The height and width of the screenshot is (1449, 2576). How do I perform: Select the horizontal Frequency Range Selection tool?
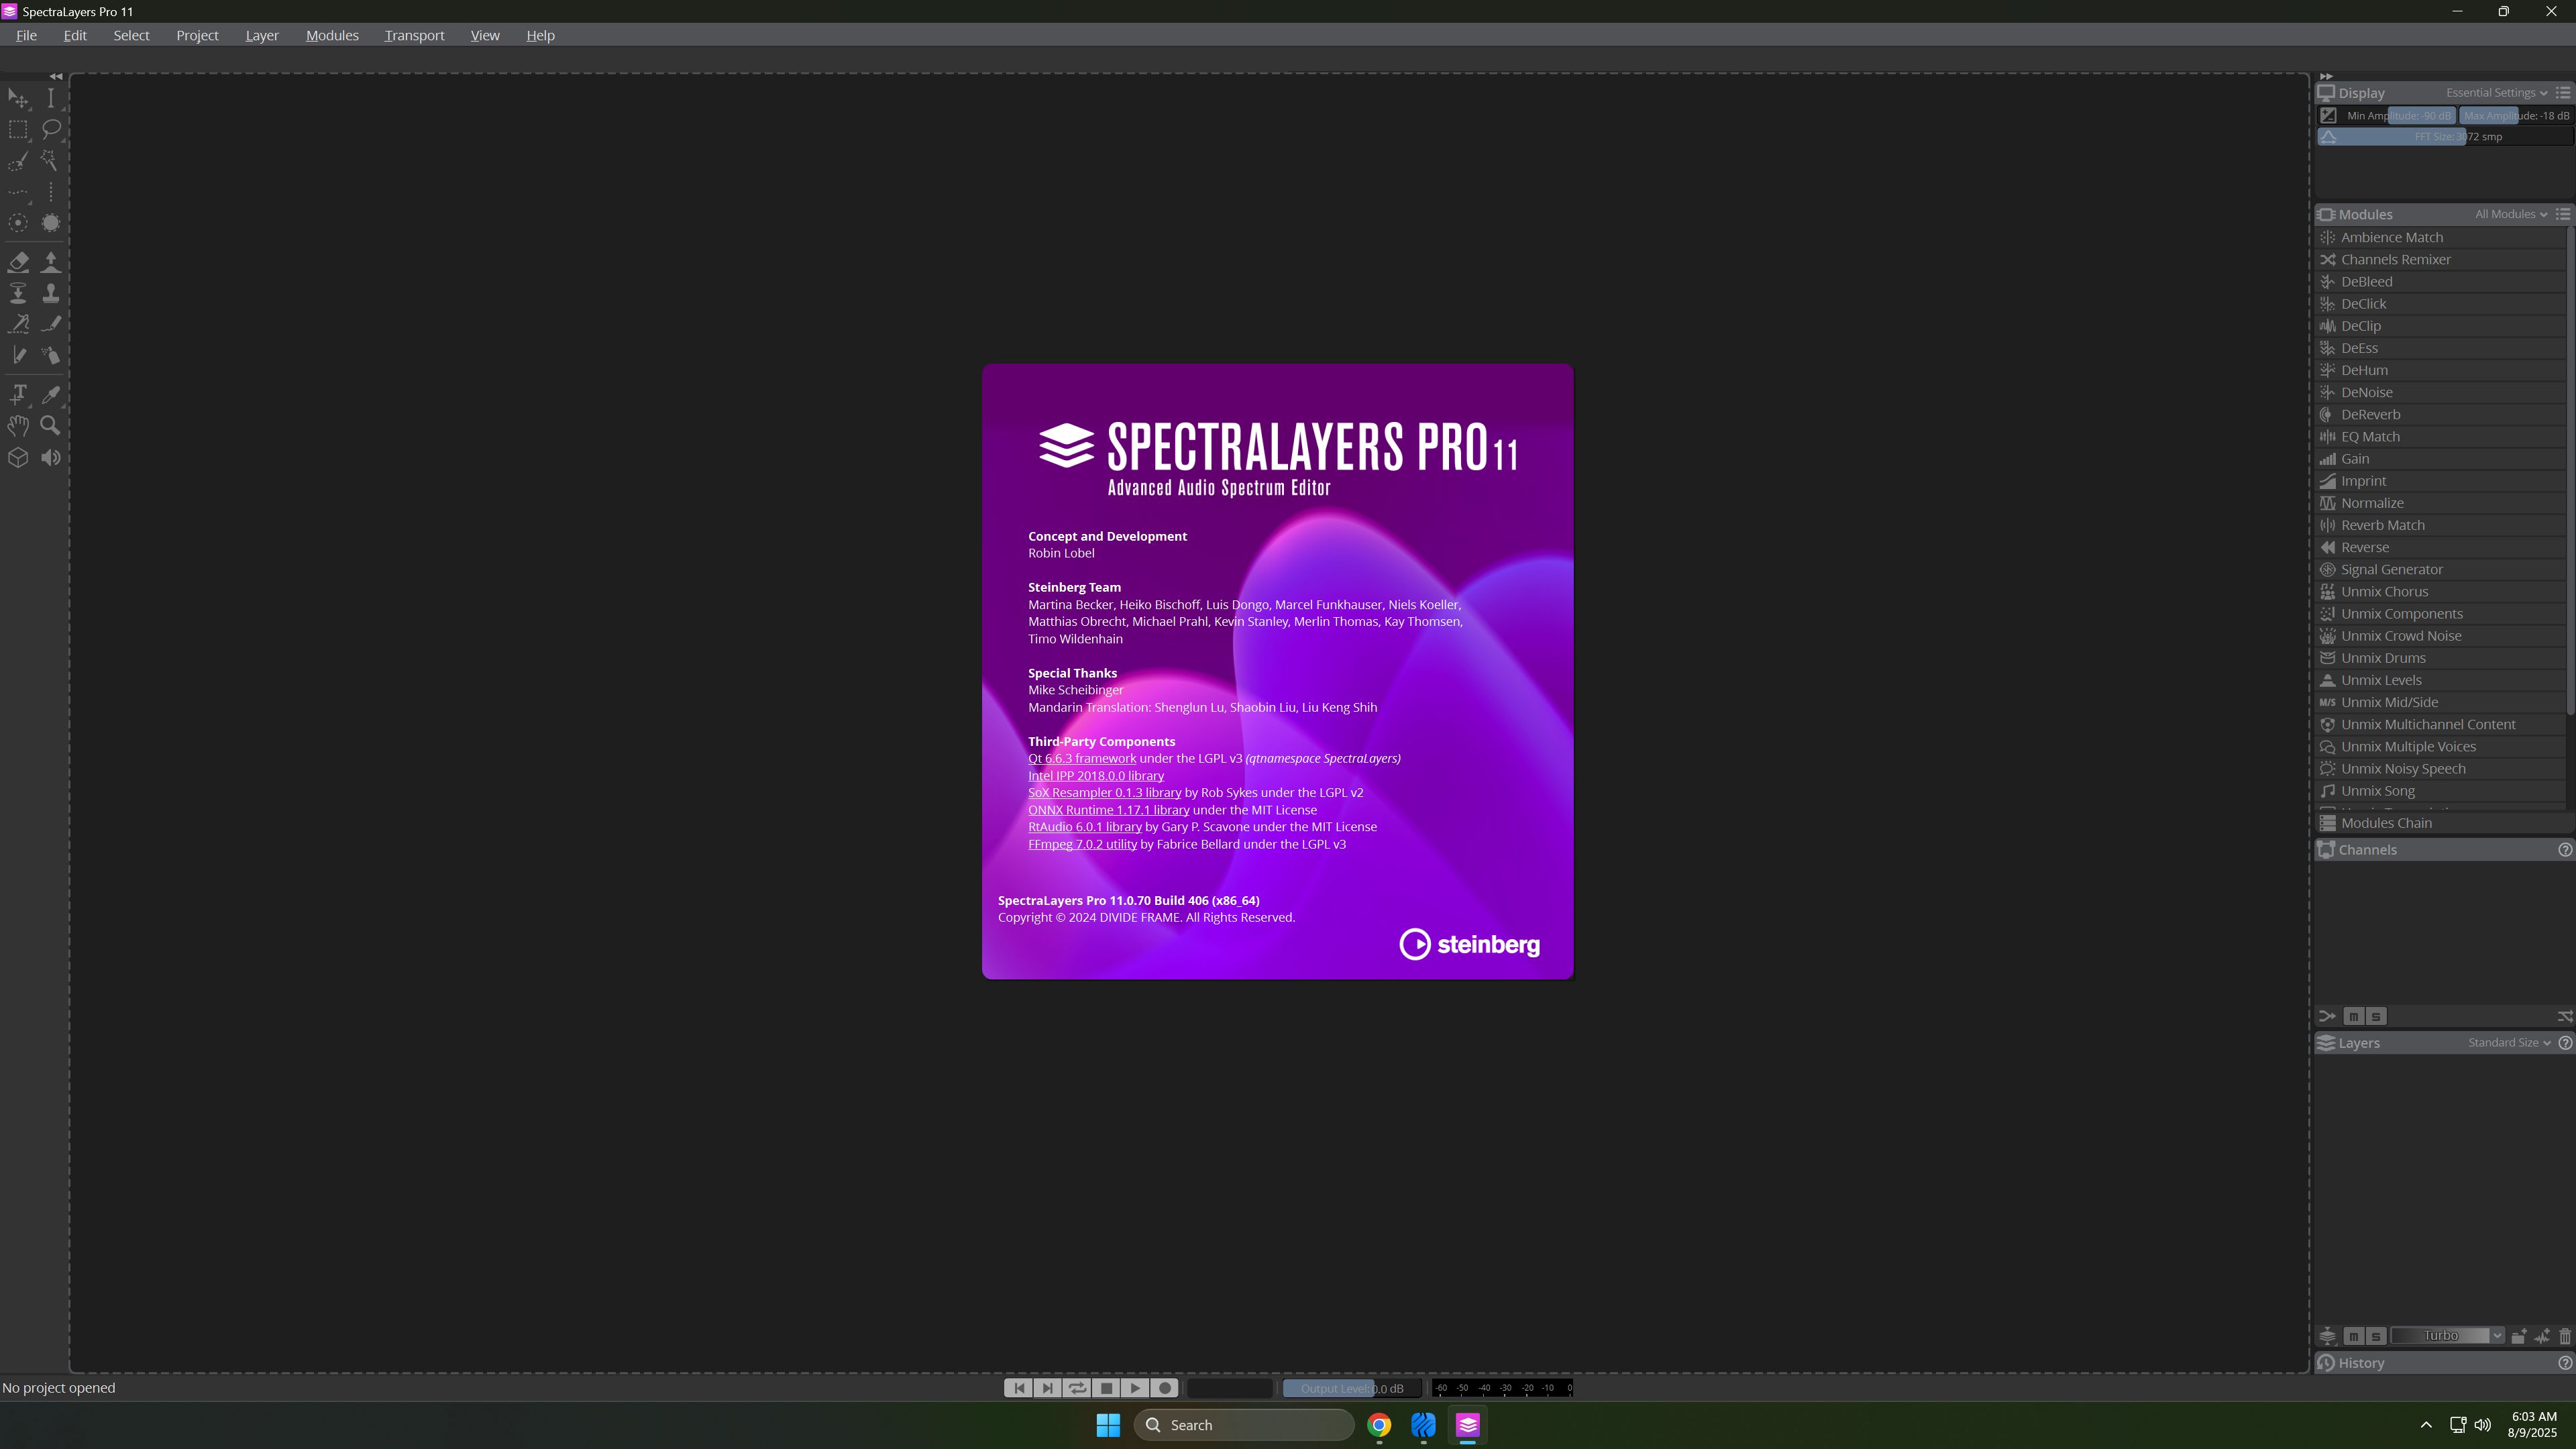tap(18, 192)
